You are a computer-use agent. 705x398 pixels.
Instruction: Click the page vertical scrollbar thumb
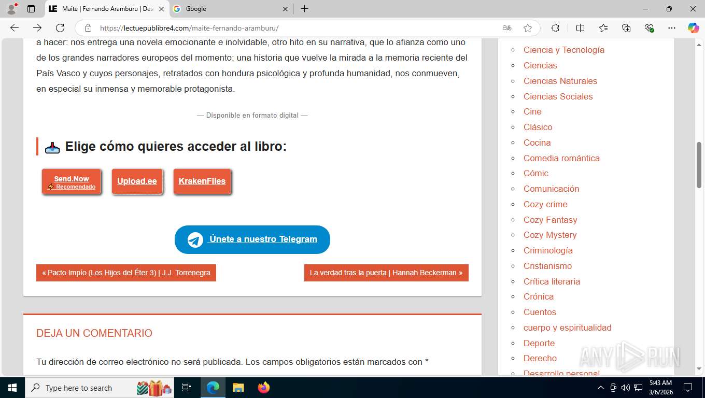pos(699,165)
